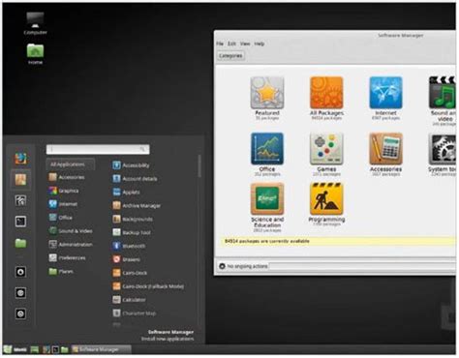The height and width of the screenshot is (358, 459).
Task: Select the Preferences menu category
Action: pos(67,257)
